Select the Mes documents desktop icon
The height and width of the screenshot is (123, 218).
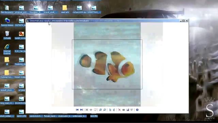click(x=7, y=9)
